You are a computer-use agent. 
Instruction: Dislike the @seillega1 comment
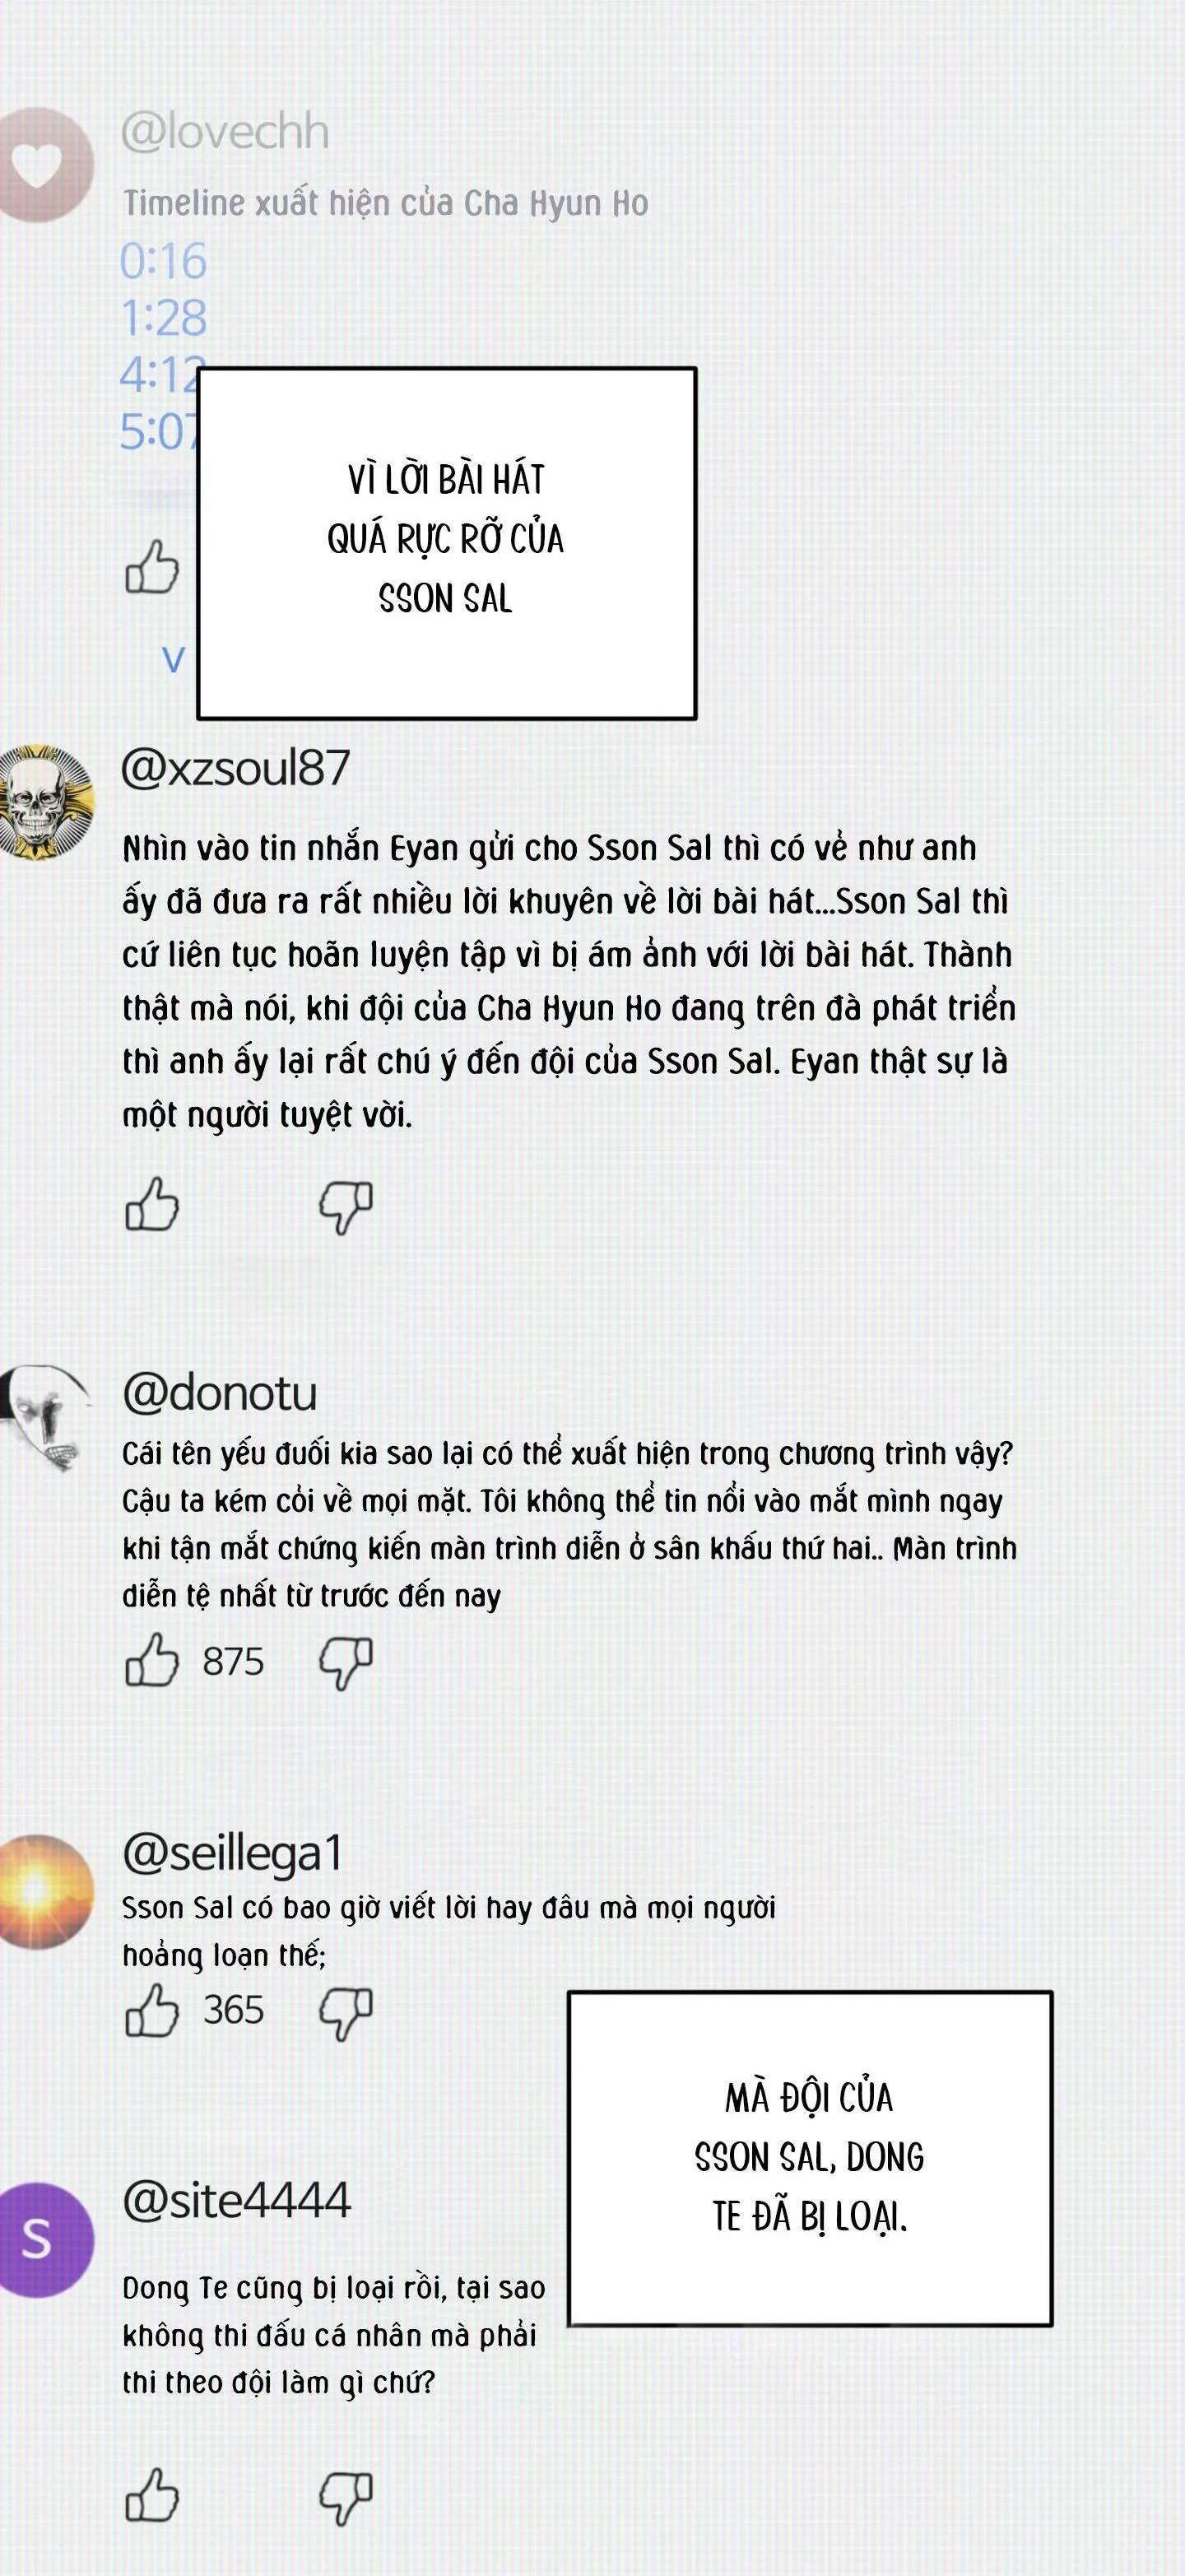point(345,2013)
